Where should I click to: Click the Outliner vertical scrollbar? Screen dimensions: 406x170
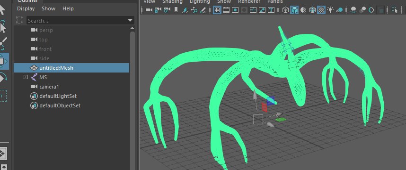click(132, 100)
